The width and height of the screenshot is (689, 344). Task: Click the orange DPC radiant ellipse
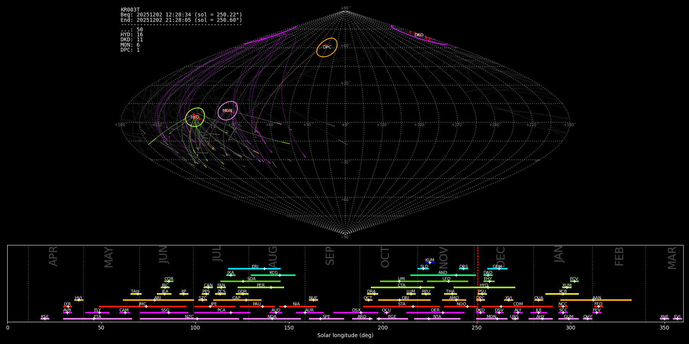327,47
